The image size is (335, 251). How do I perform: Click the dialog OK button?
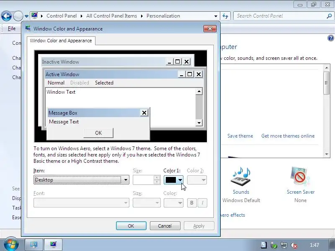tap(131, 226)
